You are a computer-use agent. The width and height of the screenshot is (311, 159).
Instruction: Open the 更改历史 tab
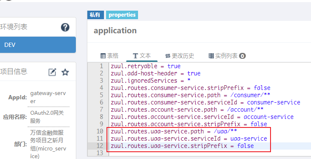[x=180, y=56]
